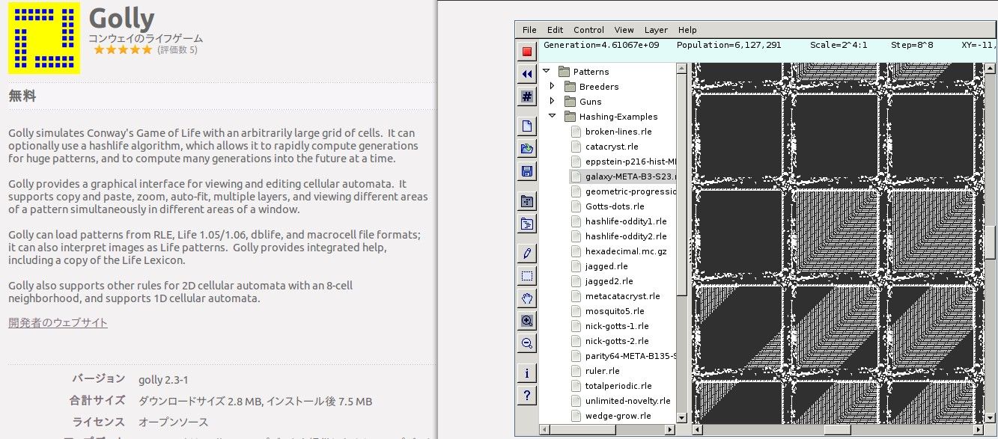Open the View menu in Golly

click(624, 30)
